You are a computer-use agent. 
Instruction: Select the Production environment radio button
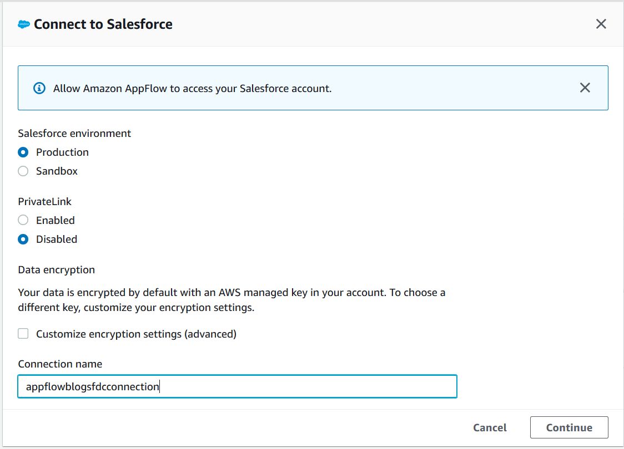pos(23,152)
